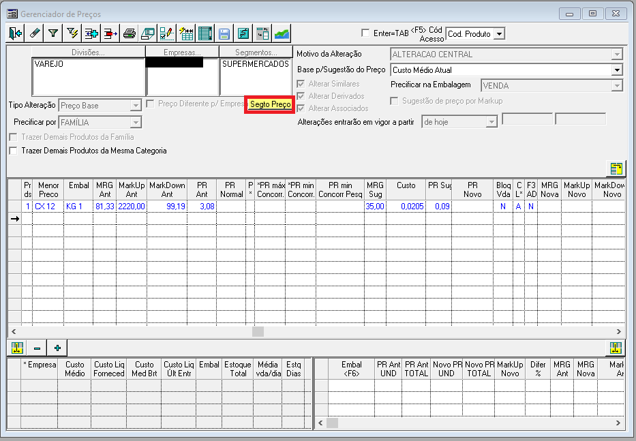Screen dimensions: 636x441
Task: Select VAREJO in divisions list
Action: 48,63
